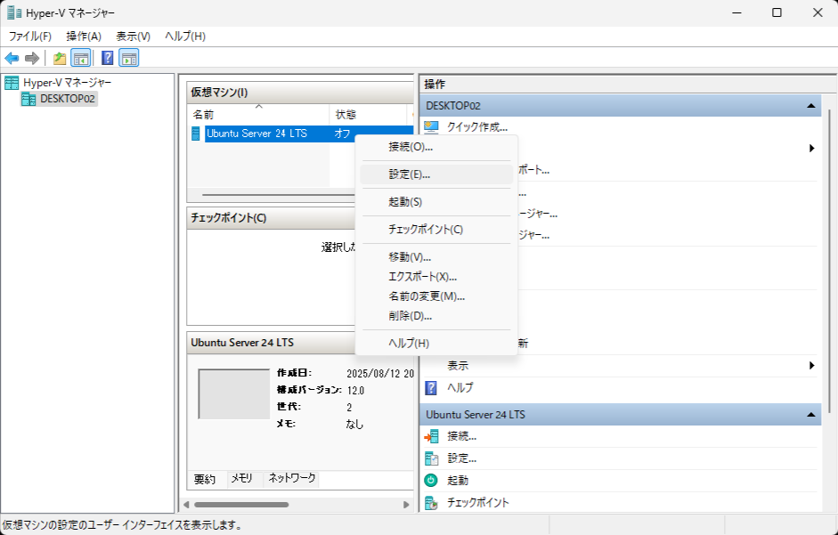The height and width of the screenshot is (535, 838).
Task: Choose 起動(S) from the context menu
Action: point(436,202)
